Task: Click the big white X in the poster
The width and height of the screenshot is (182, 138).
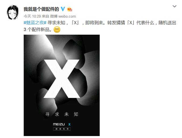Action: (x=62, y=79)
